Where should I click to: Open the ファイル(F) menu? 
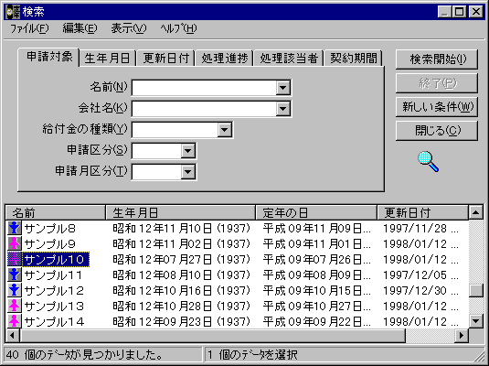(29, 28)
